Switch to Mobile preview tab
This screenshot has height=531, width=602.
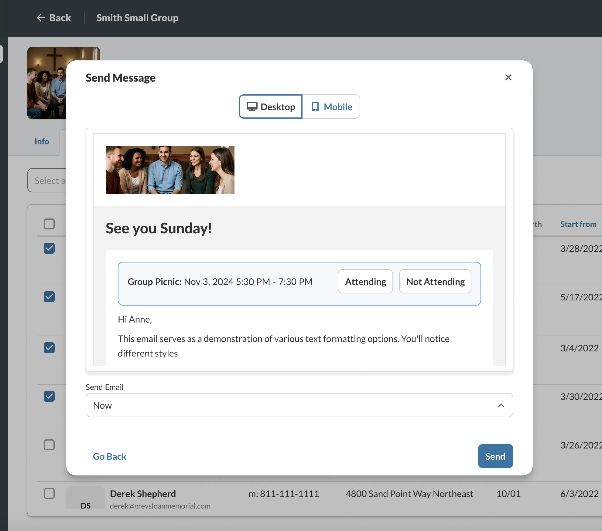pyautogui.click(x=331, y=107)
